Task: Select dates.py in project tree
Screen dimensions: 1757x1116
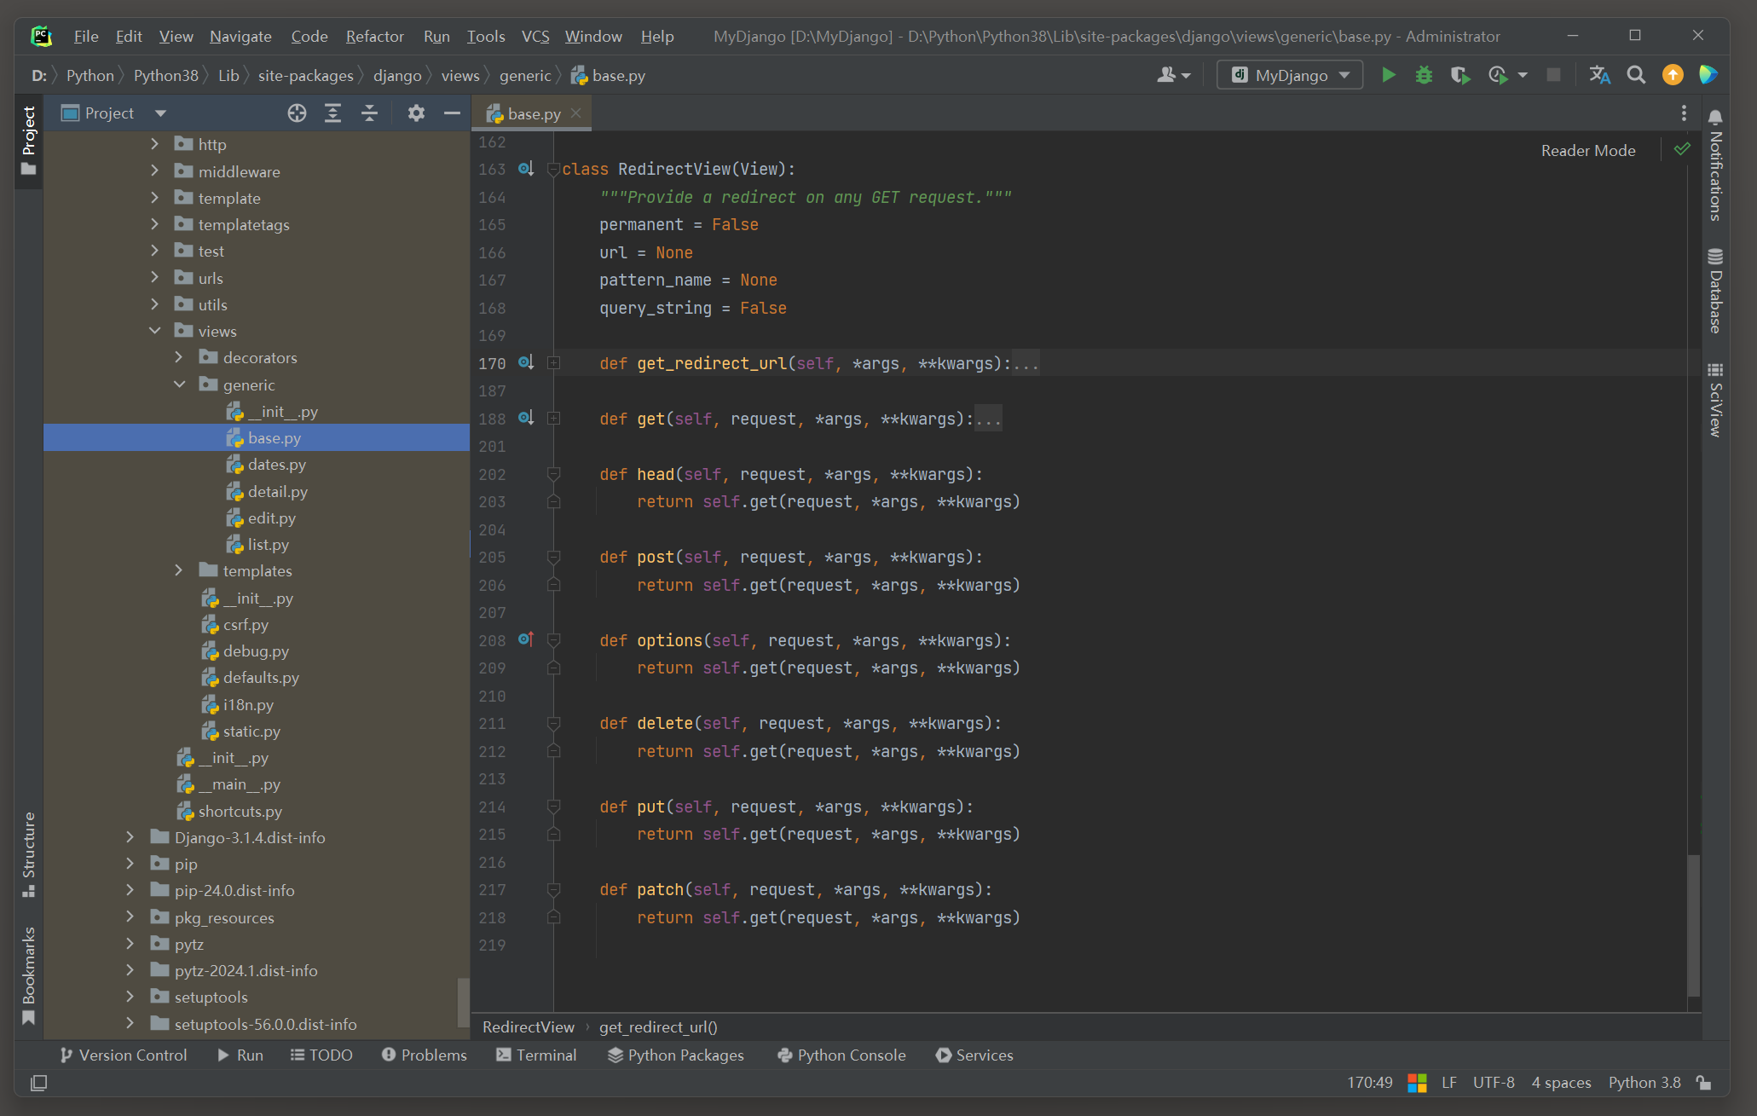Action: click(x=276, y=464)
